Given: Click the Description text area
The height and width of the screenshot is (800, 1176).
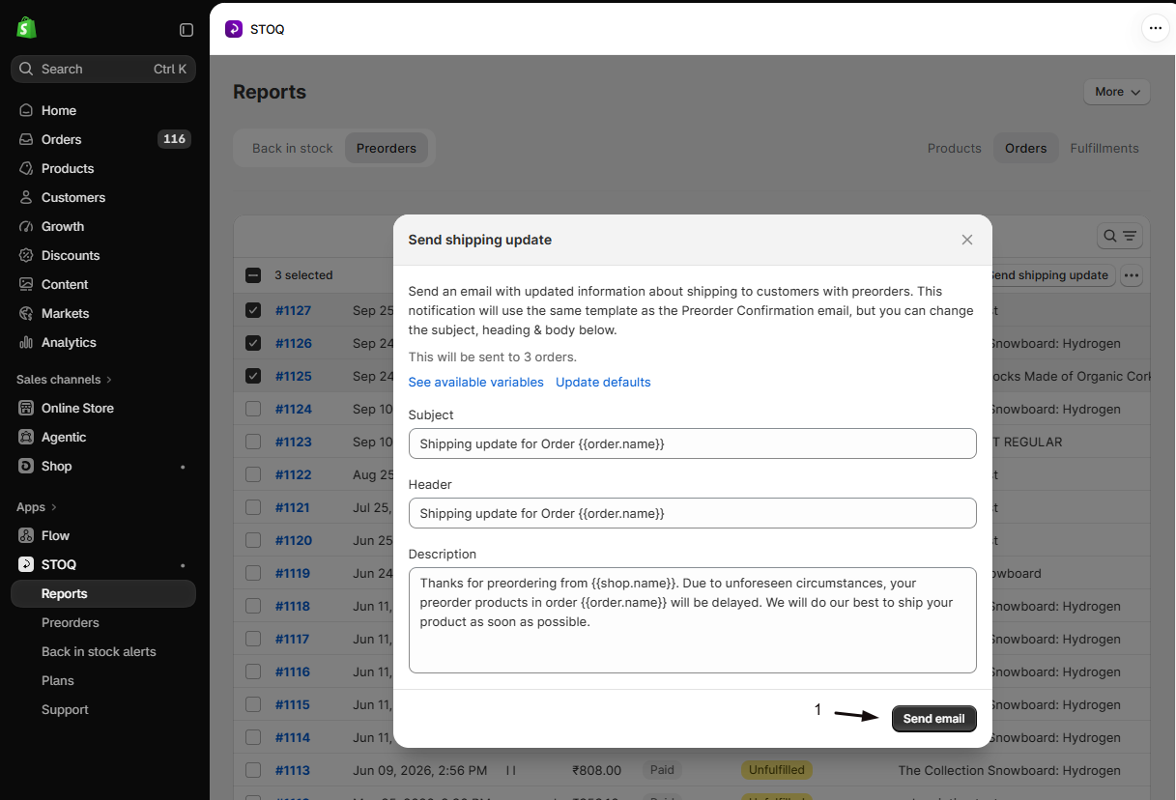Looking at the screenshot, I should point(693,620).
